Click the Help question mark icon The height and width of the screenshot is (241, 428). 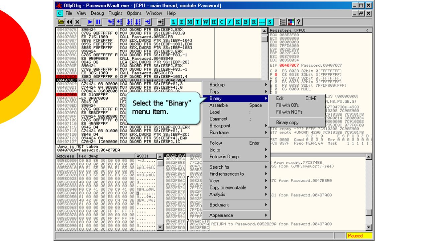tap(299, 22)
